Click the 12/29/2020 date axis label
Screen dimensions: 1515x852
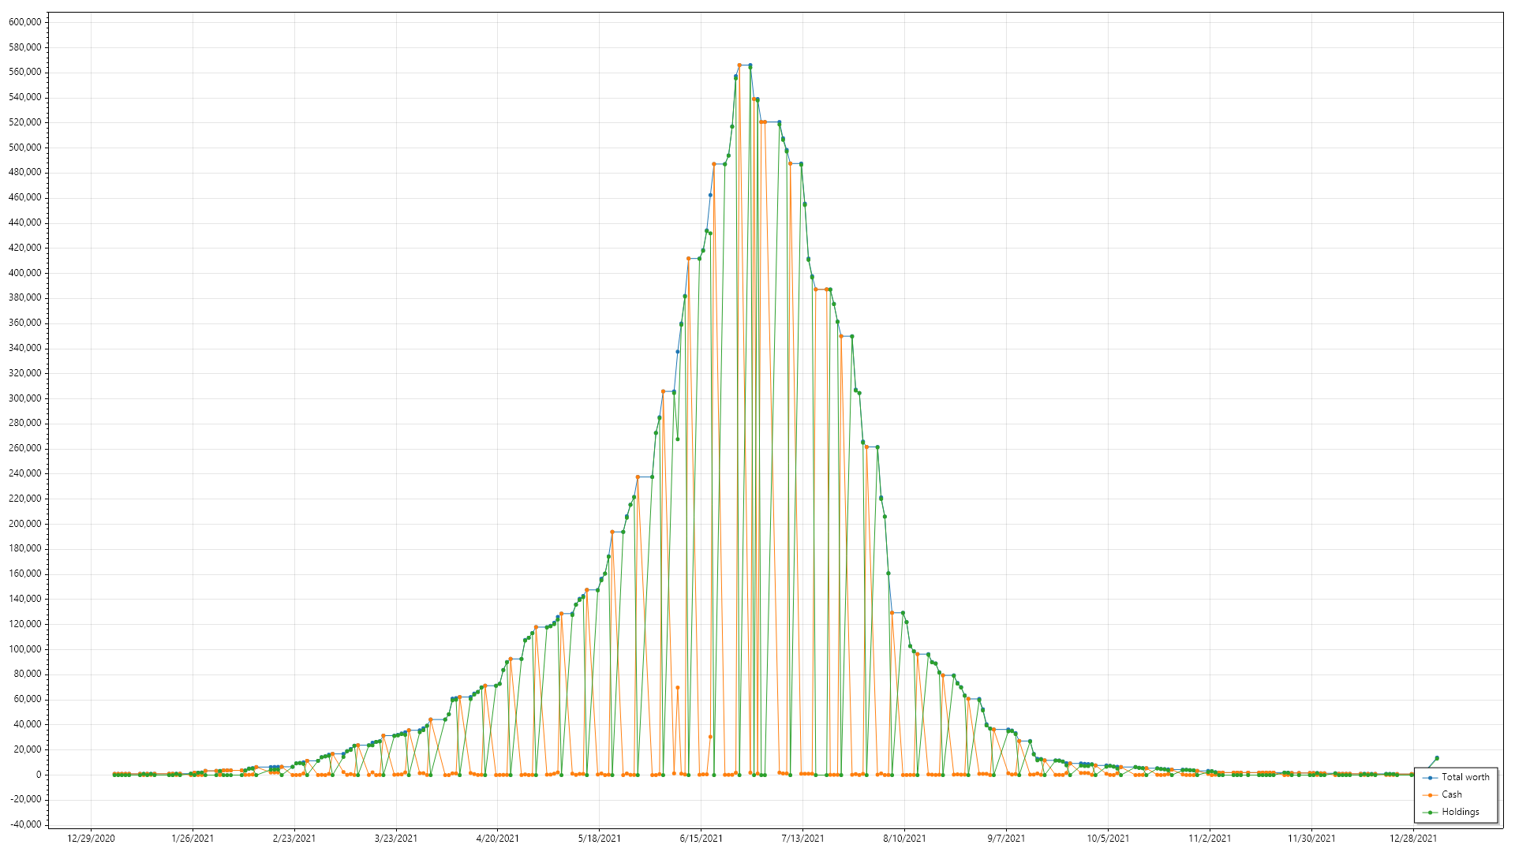point(91,839)
